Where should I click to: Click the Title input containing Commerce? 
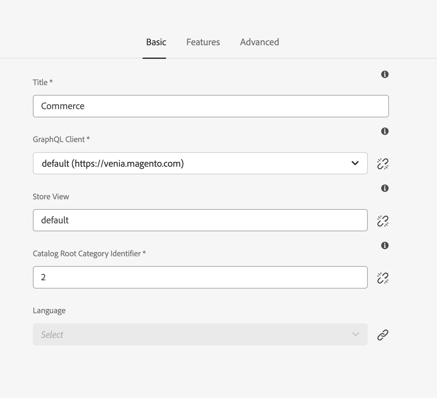click(211, 106)
